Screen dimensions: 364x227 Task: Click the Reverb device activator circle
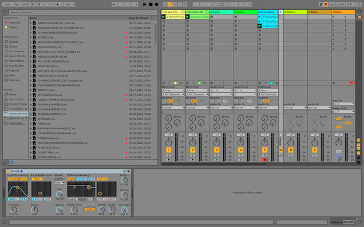pyautogui.click(x=8, y=171)
